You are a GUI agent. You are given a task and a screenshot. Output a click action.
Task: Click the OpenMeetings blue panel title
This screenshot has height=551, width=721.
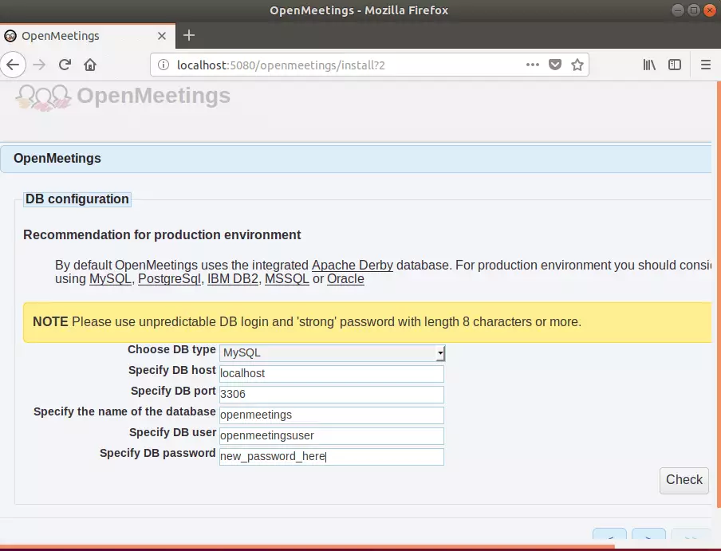tap(57, 159)
